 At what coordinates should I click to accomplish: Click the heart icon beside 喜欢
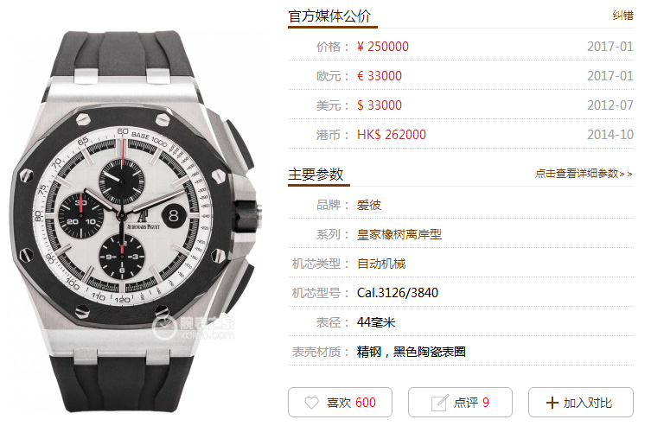pyautogui.click(x=311, y=403)
